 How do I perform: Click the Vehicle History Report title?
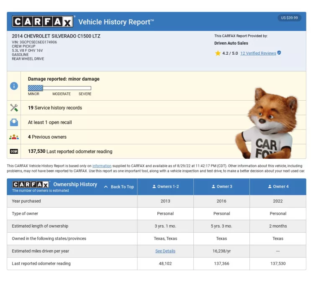[116, 22]
